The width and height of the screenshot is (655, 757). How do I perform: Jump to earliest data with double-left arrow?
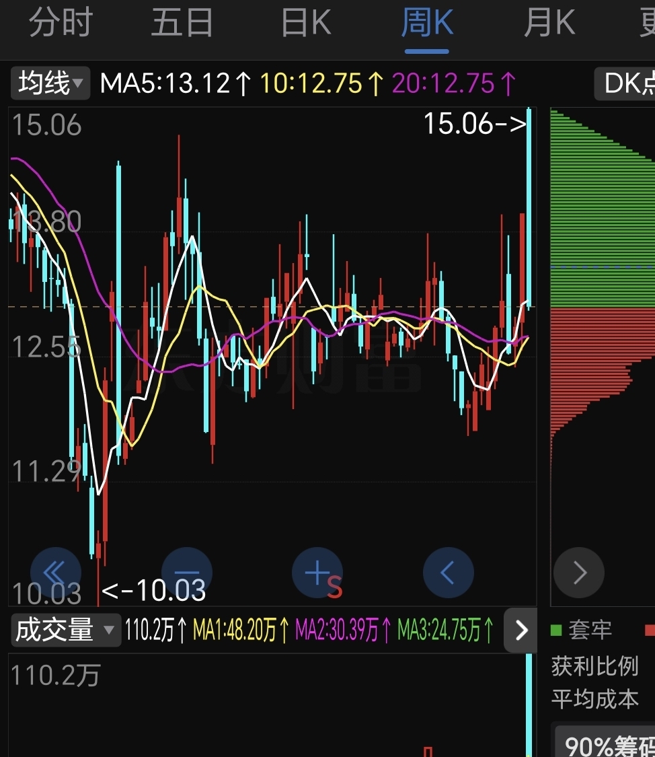coord(55,573)
